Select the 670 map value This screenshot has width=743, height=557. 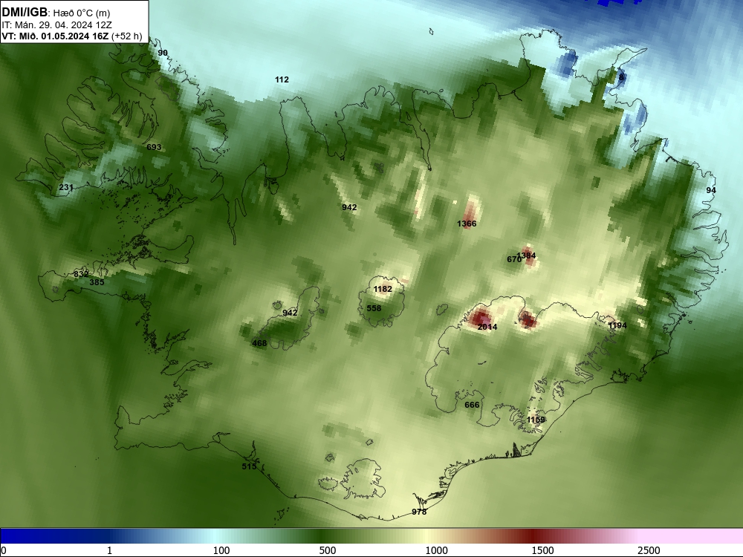pyautogui.click(x=513, y=259)
